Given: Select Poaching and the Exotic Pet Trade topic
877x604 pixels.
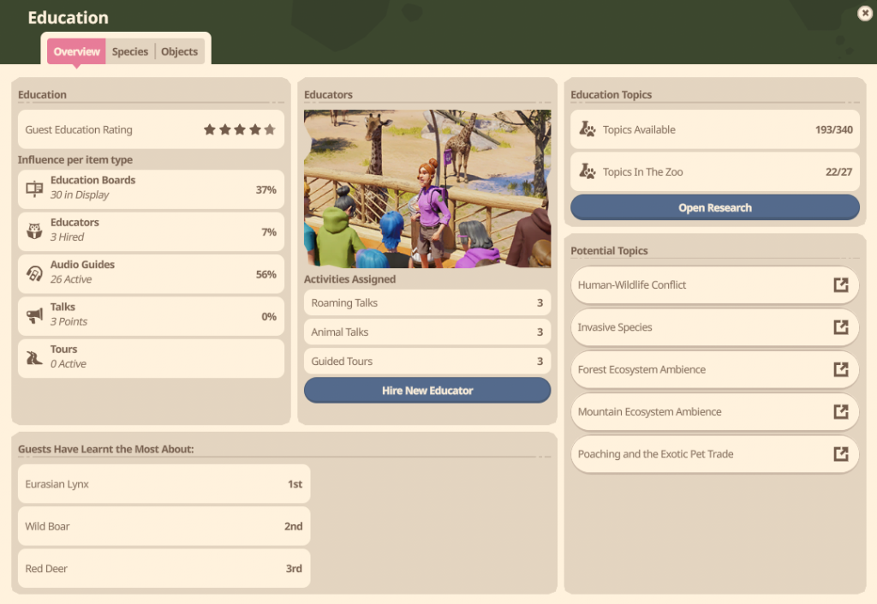Looking at the screenshot, I should [x=714, y=453].
